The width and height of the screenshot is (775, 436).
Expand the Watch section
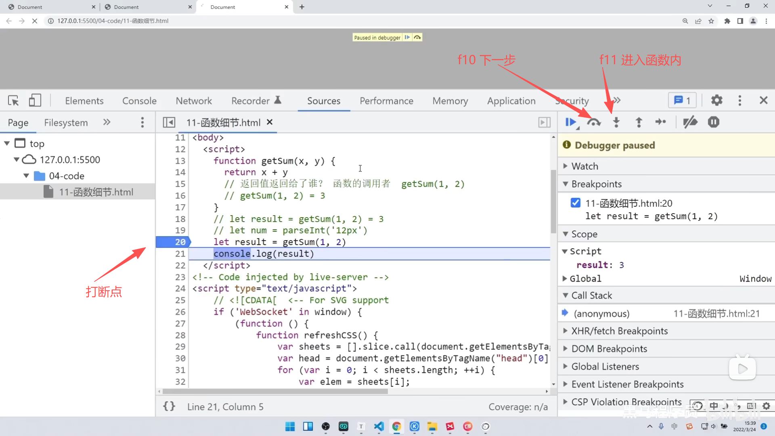point(666,166)
